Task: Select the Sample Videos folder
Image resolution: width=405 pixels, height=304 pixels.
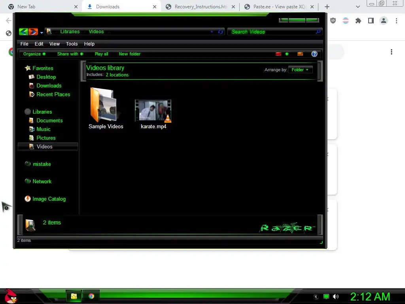Action: pyautogui.click(x=106, y=108)
